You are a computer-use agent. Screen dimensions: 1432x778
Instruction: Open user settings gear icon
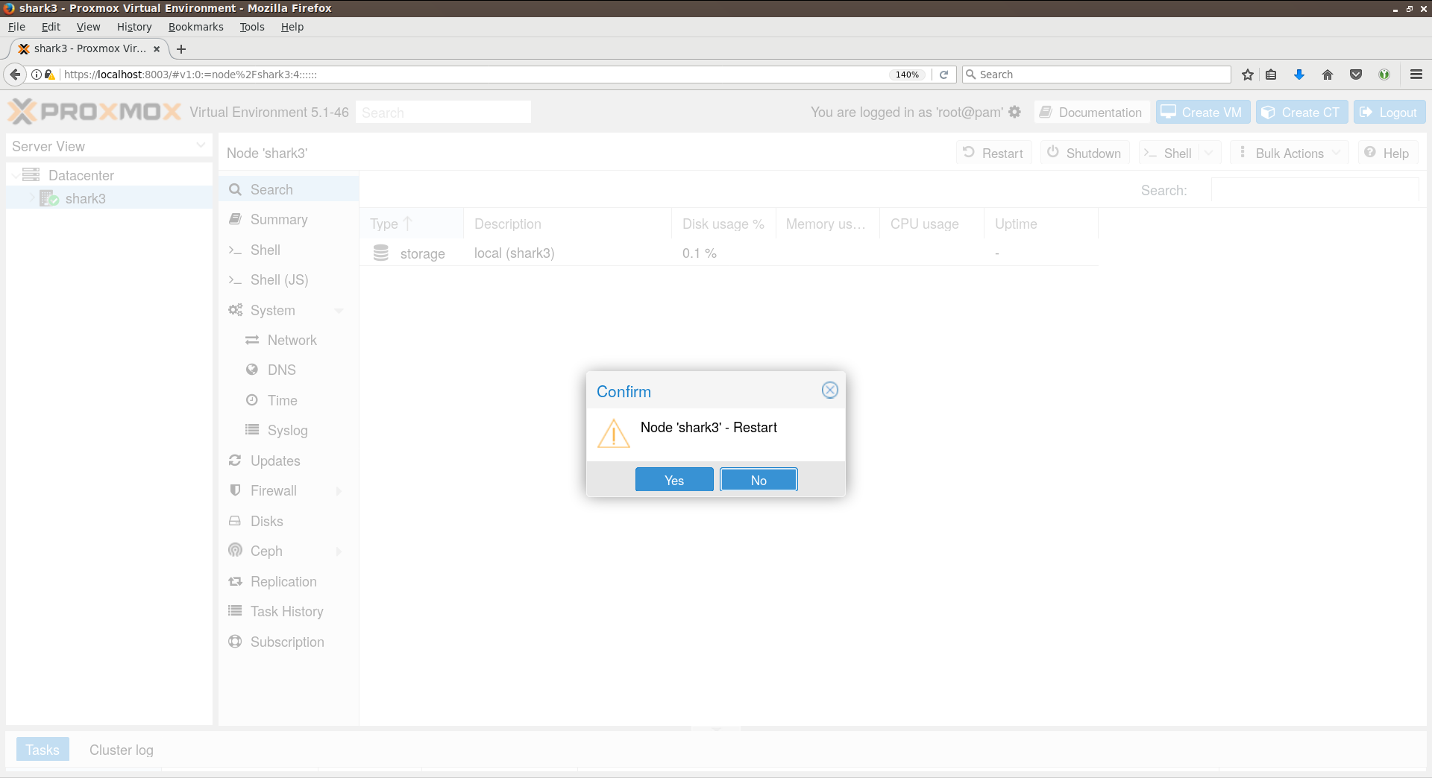(1014, 112)
